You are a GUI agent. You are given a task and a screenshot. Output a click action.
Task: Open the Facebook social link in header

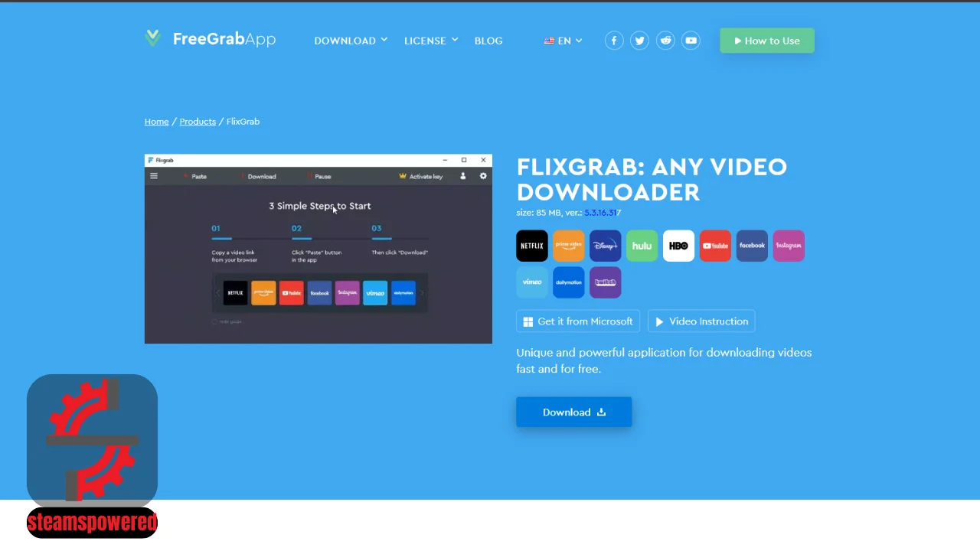pyautogui.click(x=614, y=41)
